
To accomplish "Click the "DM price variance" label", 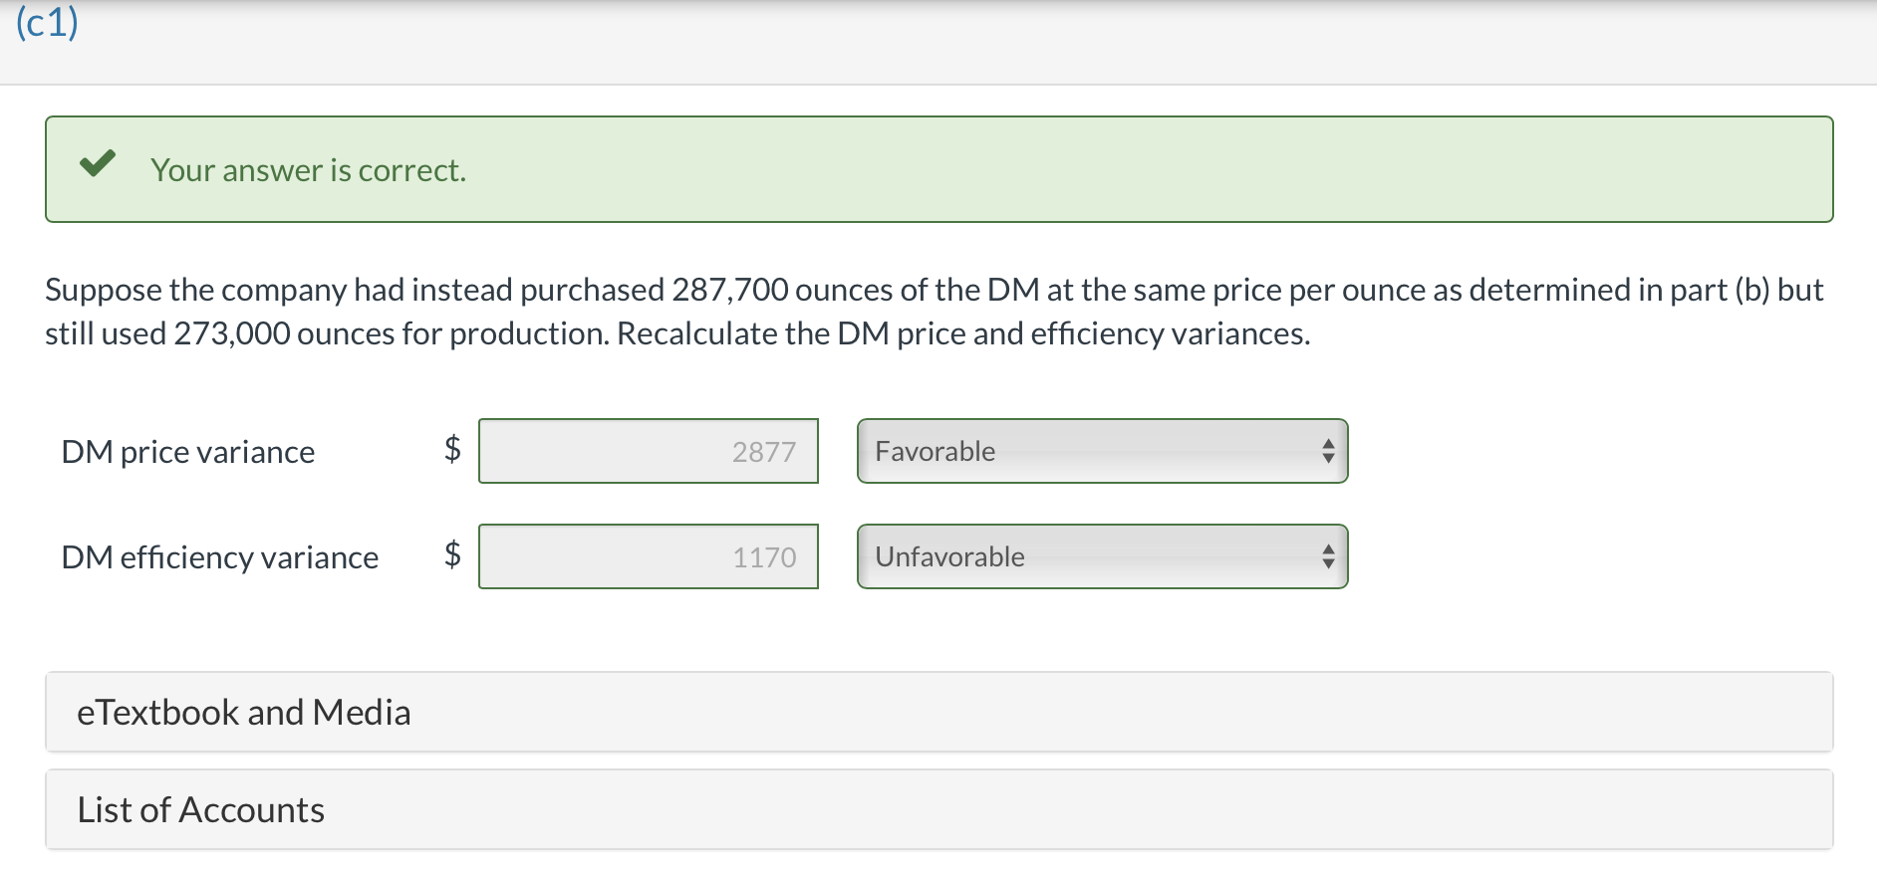I will click(x=188, y=452).
